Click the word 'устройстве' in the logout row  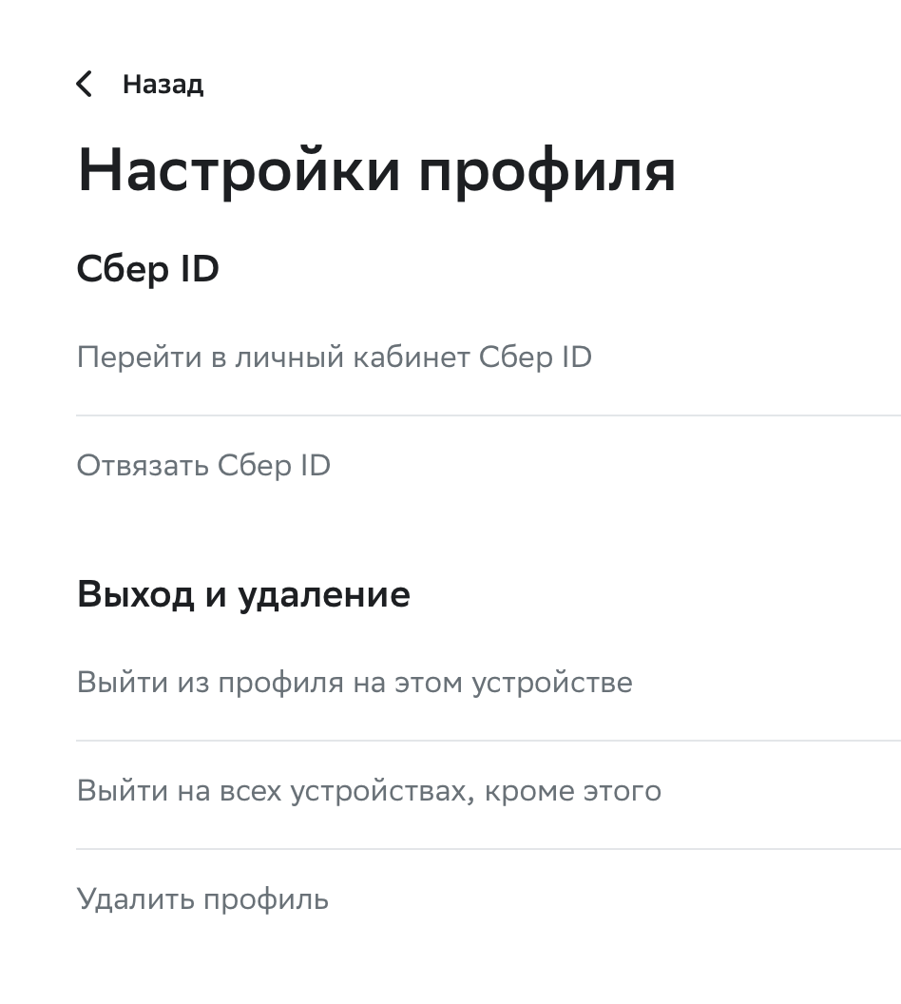coord(552,684)
